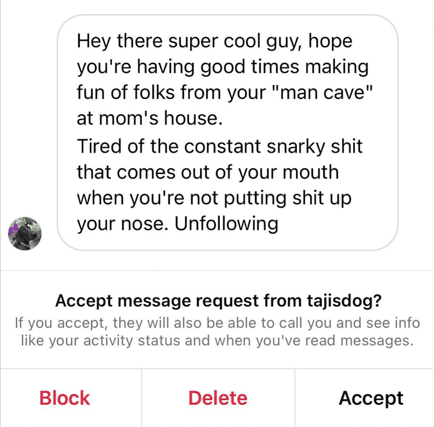This screenshot has width=434, height=427.
Task: Block the tajisdog message request
Action: tap(65, 398)
